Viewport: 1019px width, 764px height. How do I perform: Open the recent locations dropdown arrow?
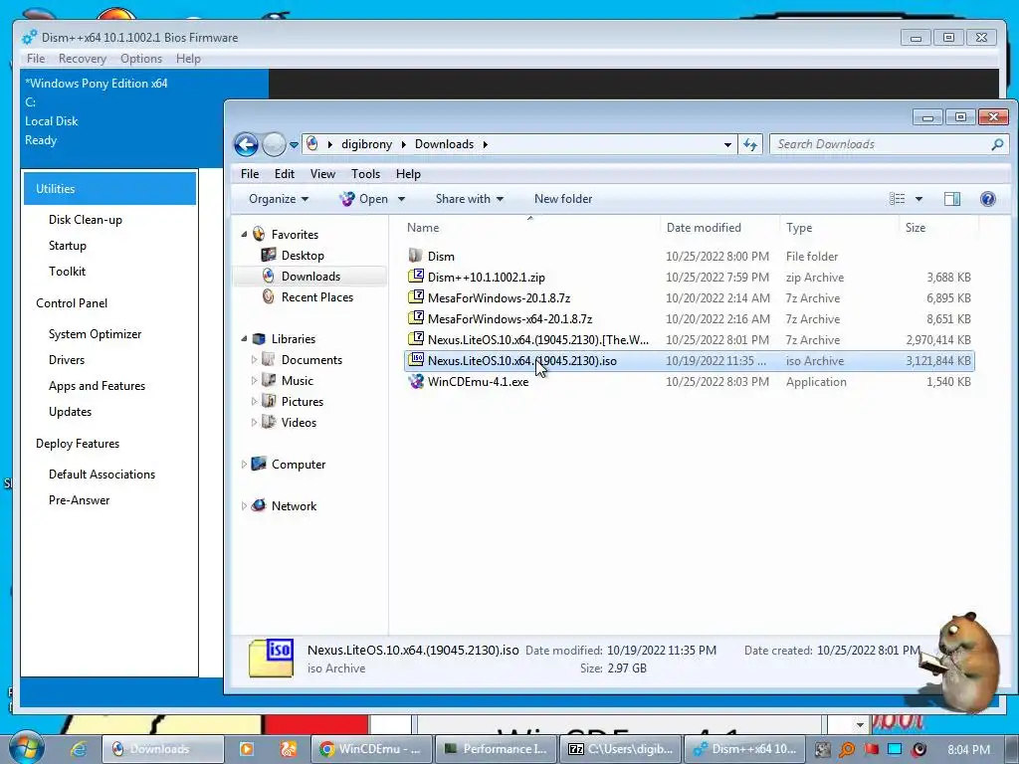[x=294, y=145]
